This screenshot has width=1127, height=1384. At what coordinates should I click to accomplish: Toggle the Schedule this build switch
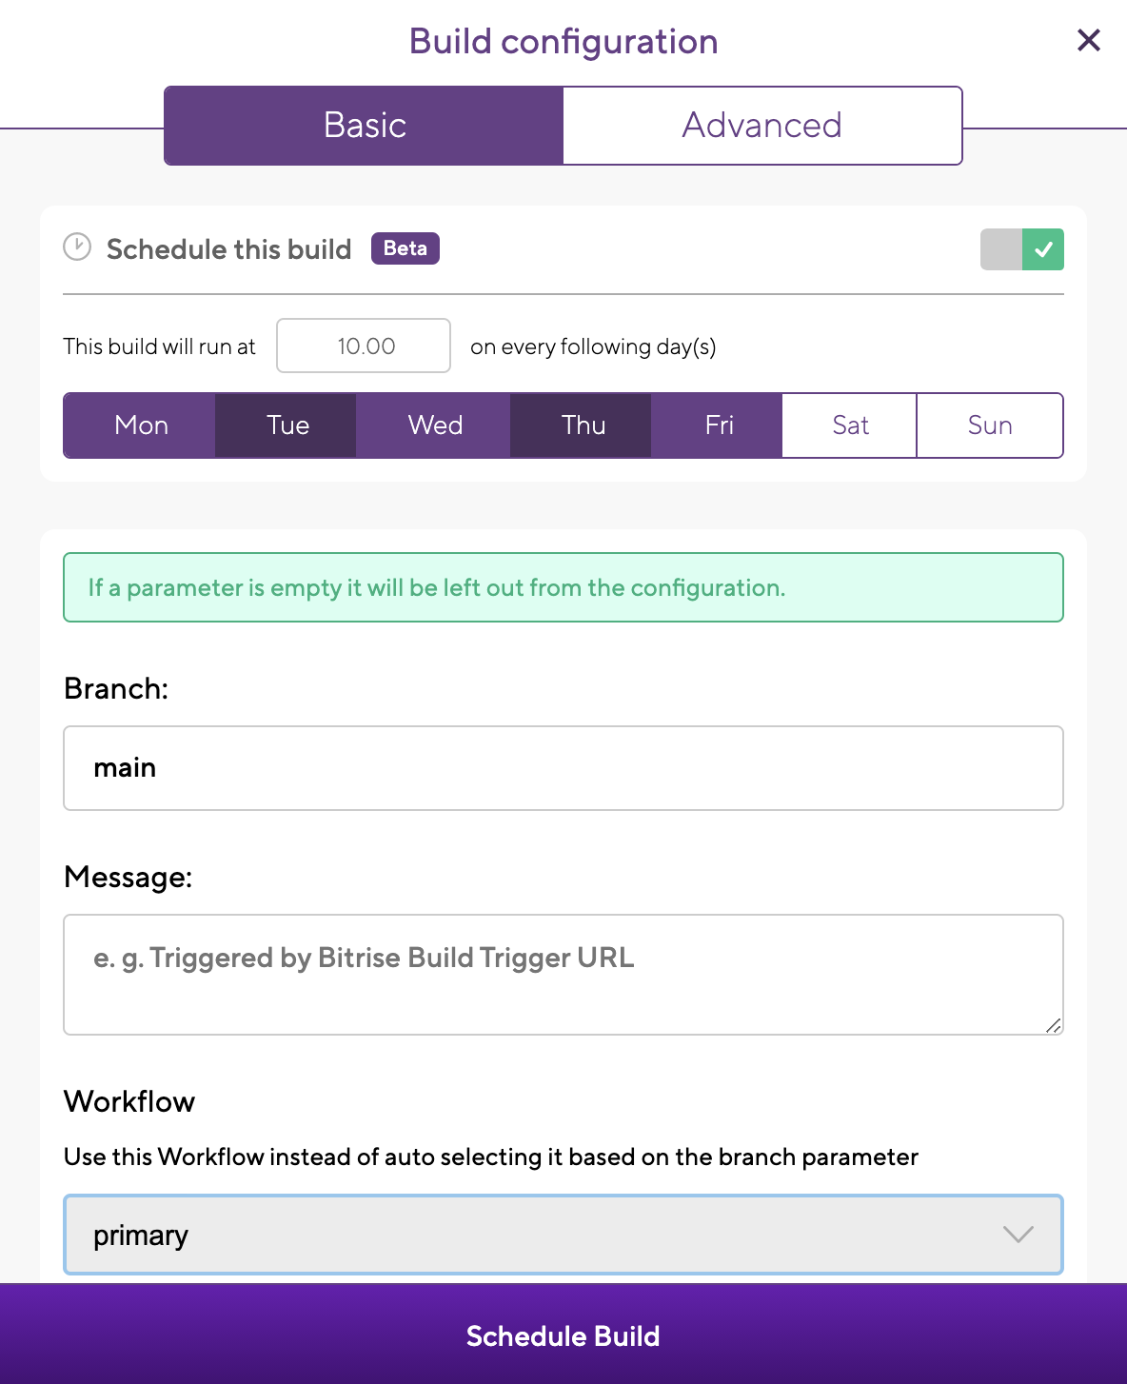pos(1021,249)
